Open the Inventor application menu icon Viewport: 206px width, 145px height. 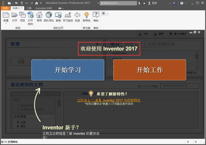3,3
